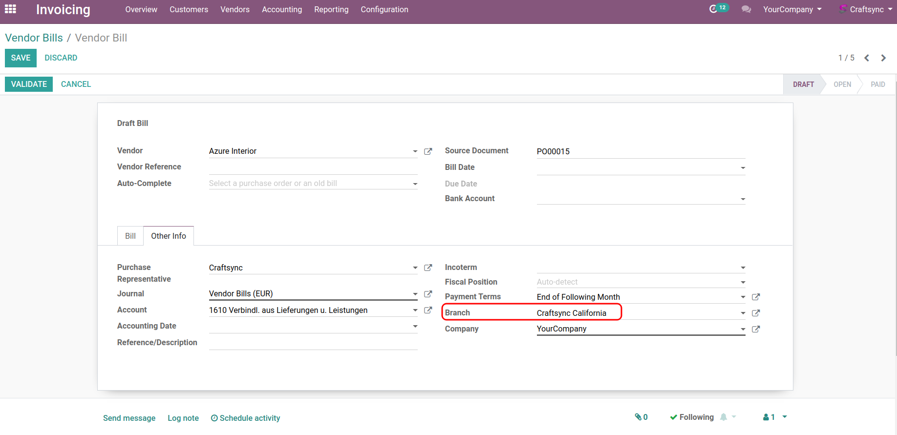The width and height of the screenshot is (897, 435).
Task: Click Schedule activity in the chatter
Action: [245, 418]
